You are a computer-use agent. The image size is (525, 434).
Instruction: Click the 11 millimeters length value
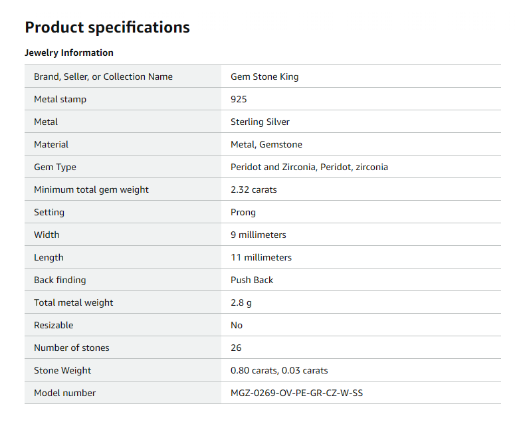(x=261, y=257)
